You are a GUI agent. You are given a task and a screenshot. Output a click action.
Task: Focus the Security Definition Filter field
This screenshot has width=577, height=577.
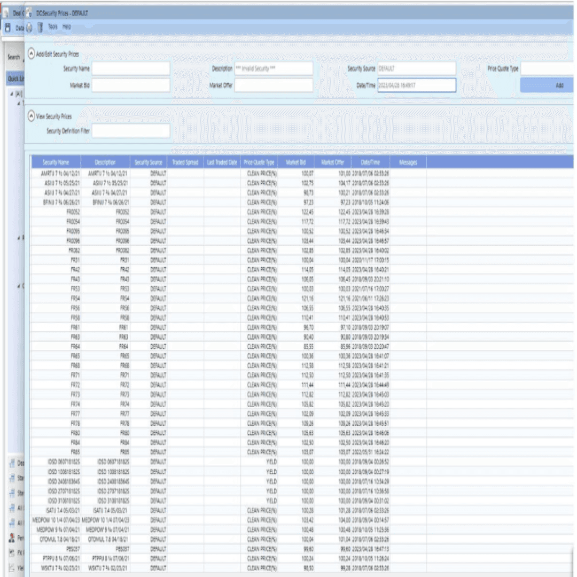131,131
